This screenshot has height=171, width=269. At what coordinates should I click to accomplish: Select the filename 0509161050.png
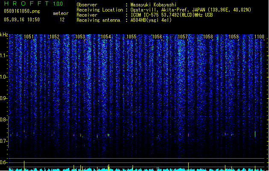[x=22, y=12]
